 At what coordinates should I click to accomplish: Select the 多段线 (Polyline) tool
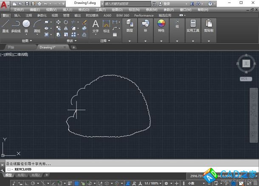tap(16, 25)
